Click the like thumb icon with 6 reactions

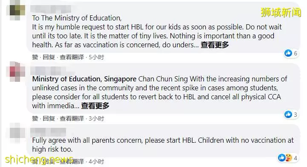(288, 53)
